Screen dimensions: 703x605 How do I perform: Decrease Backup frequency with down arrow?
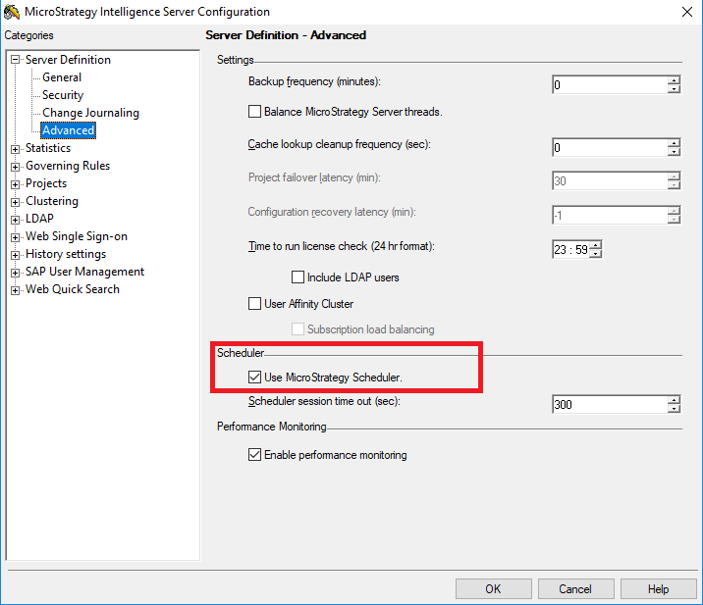point(674,89)
